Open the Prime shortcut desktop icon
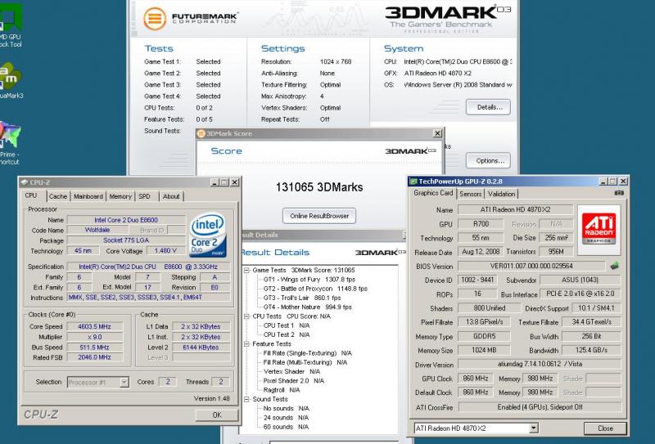 click(x=10, y=142)
